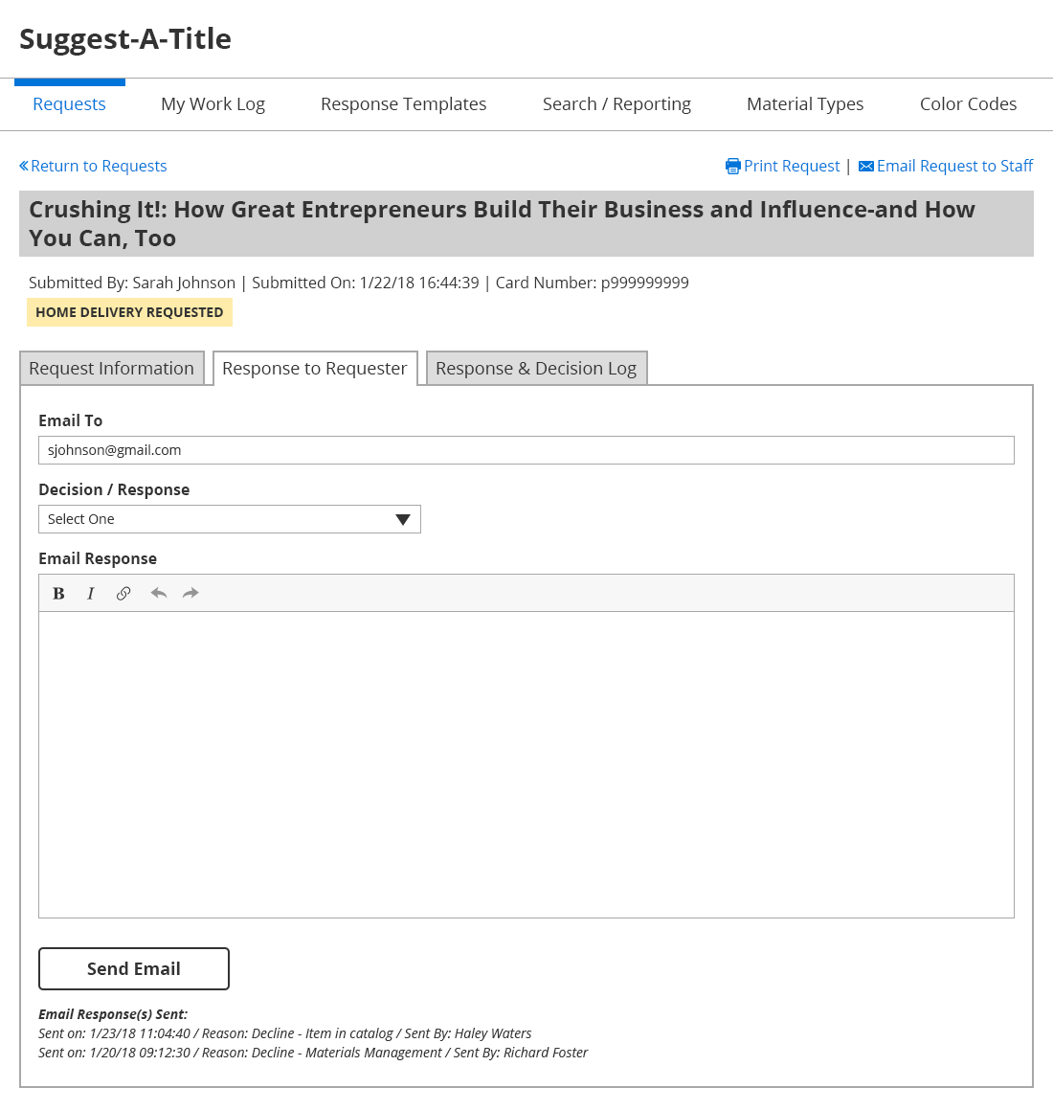Image resolution: width=1053 pixels, height=1111 pixels.
Task: Redo the last edit in email editor
Action: pyautogui.click(x=190, y=593)
